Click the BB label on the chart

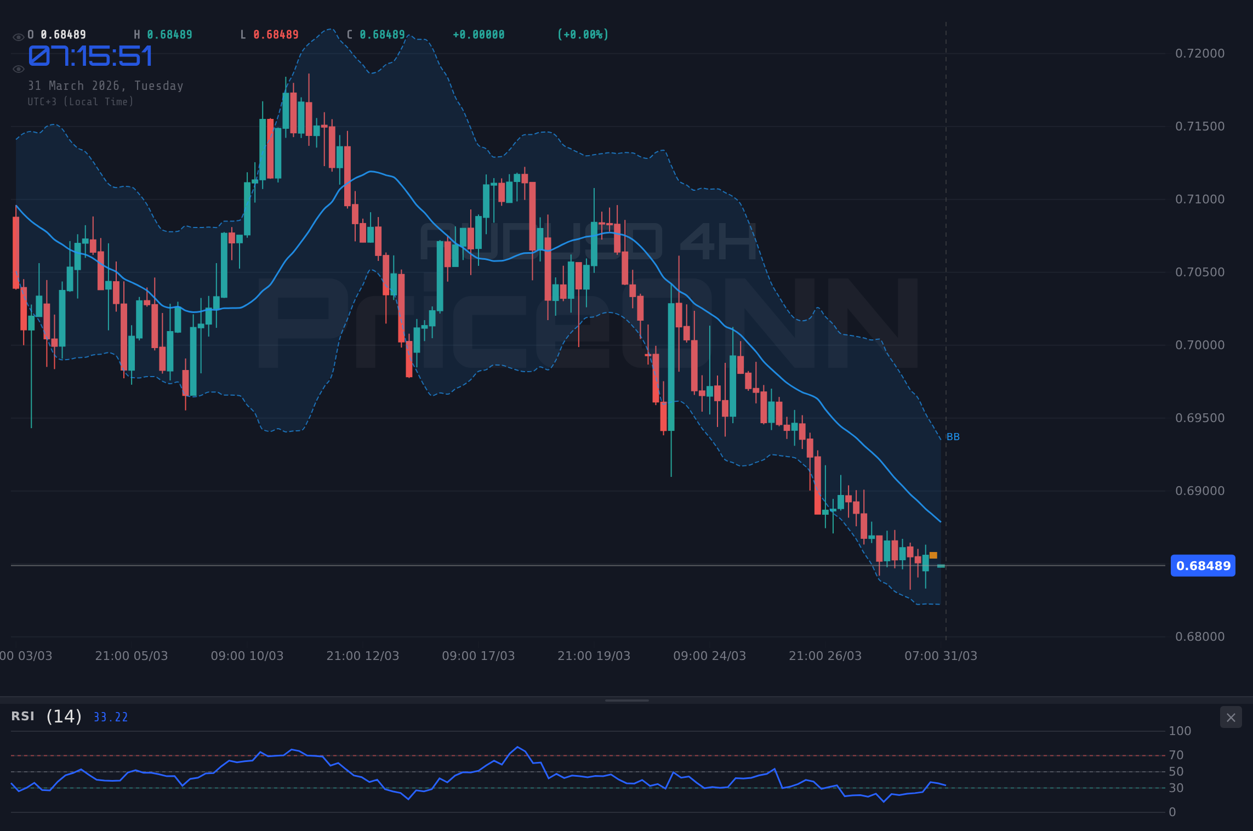(953, 436)
